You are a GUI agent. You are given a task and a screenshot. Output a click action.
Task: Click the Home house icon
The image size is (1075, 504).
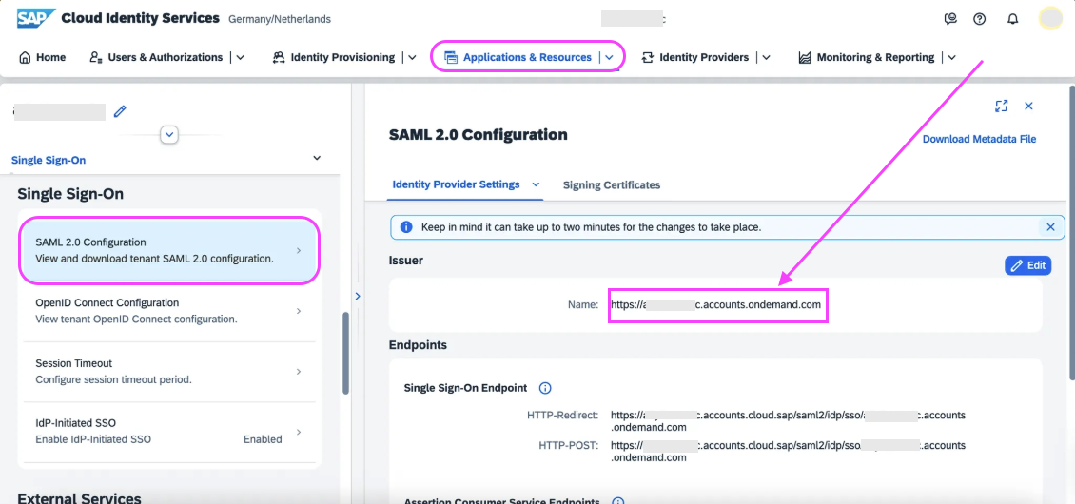click(26, 58)
